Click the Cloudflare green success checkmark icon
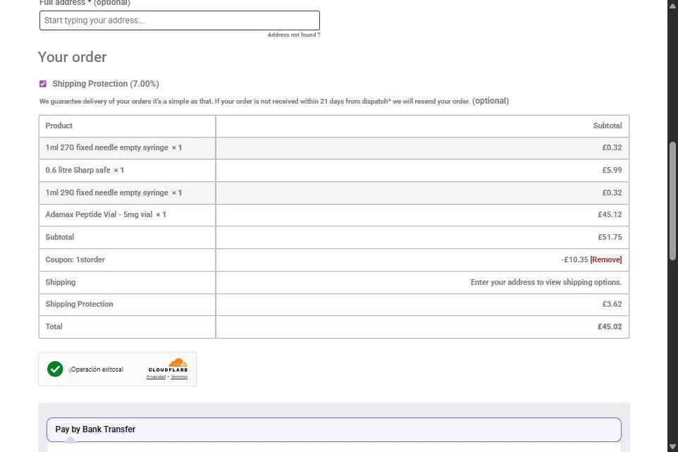 [x=55, y=369]
